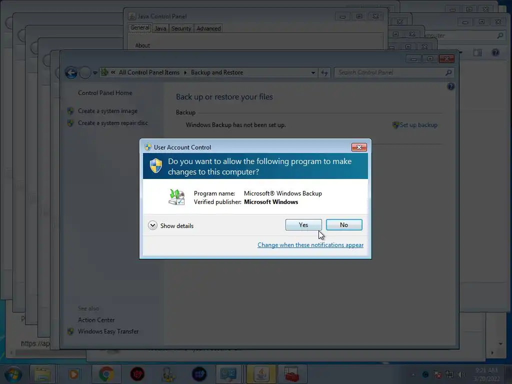Viewport: 512px width, 384px height.
Task: Open Google Chrome from taskbar
Action: 106,374
